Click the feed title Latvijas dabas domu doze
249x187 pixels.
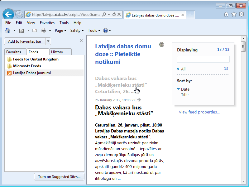(x=123, y=54)
